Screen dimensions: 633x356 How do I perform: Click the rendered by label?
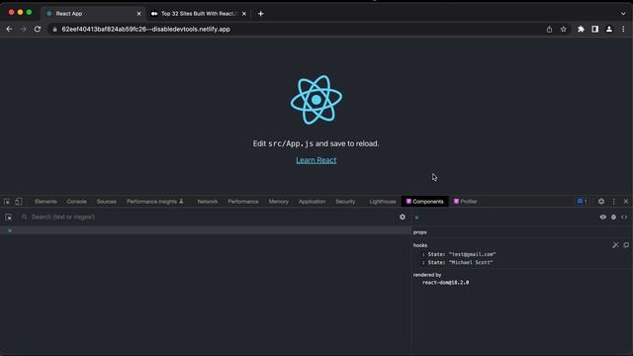(427, 275)
